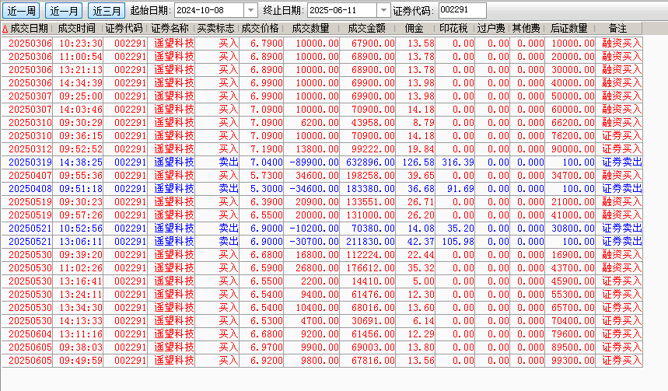Sort by the 成交价格 column header
The image size is (668, 391).
(261, 29)
